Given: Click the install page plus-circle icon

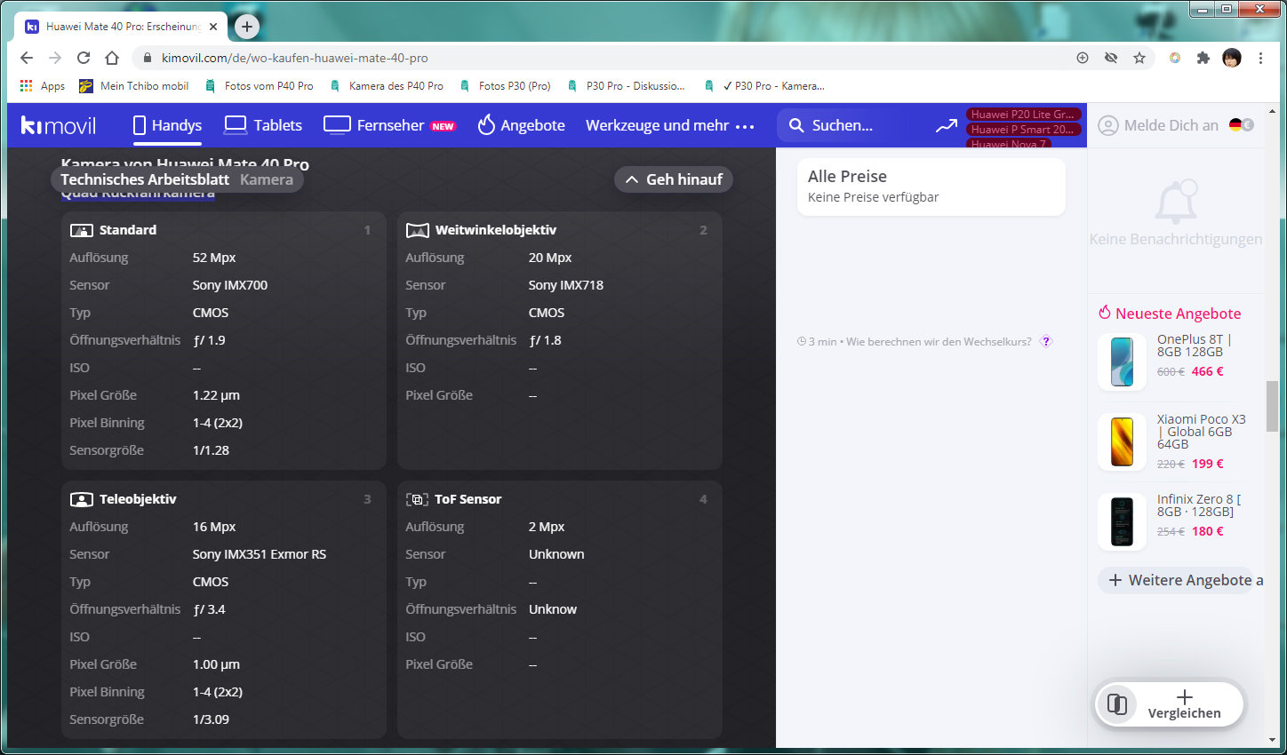Looking at the screenshot, I should point(1083,58).
